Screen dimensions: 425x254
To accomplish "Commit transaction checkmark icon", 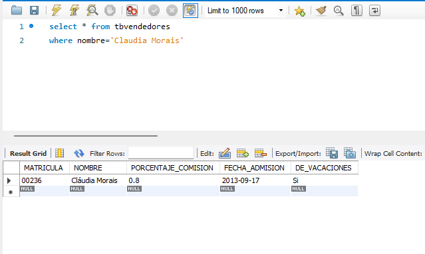I will pyautogui.click(x=154, y=11).
